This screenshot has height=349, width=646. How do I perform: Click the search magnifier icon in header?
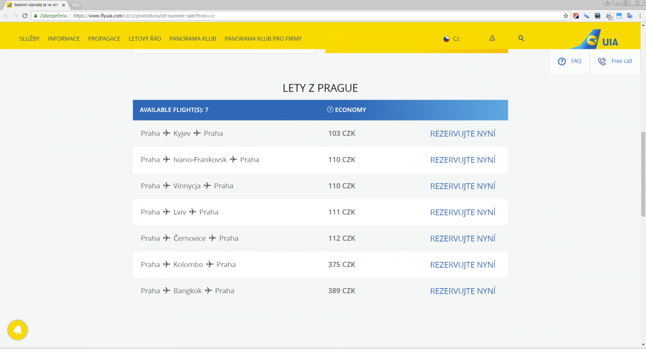click(x=521, y=39)
